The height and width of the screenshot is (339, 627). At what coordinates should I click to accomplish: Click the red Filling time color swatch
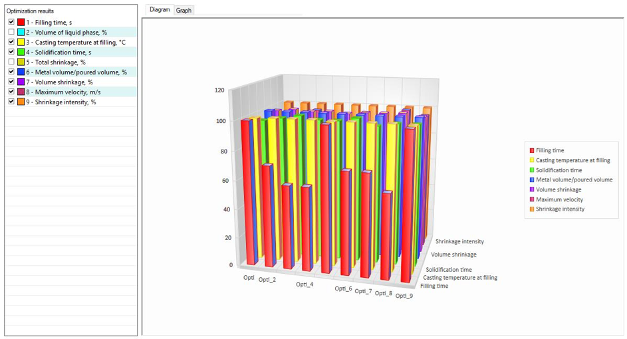[21, 23]
